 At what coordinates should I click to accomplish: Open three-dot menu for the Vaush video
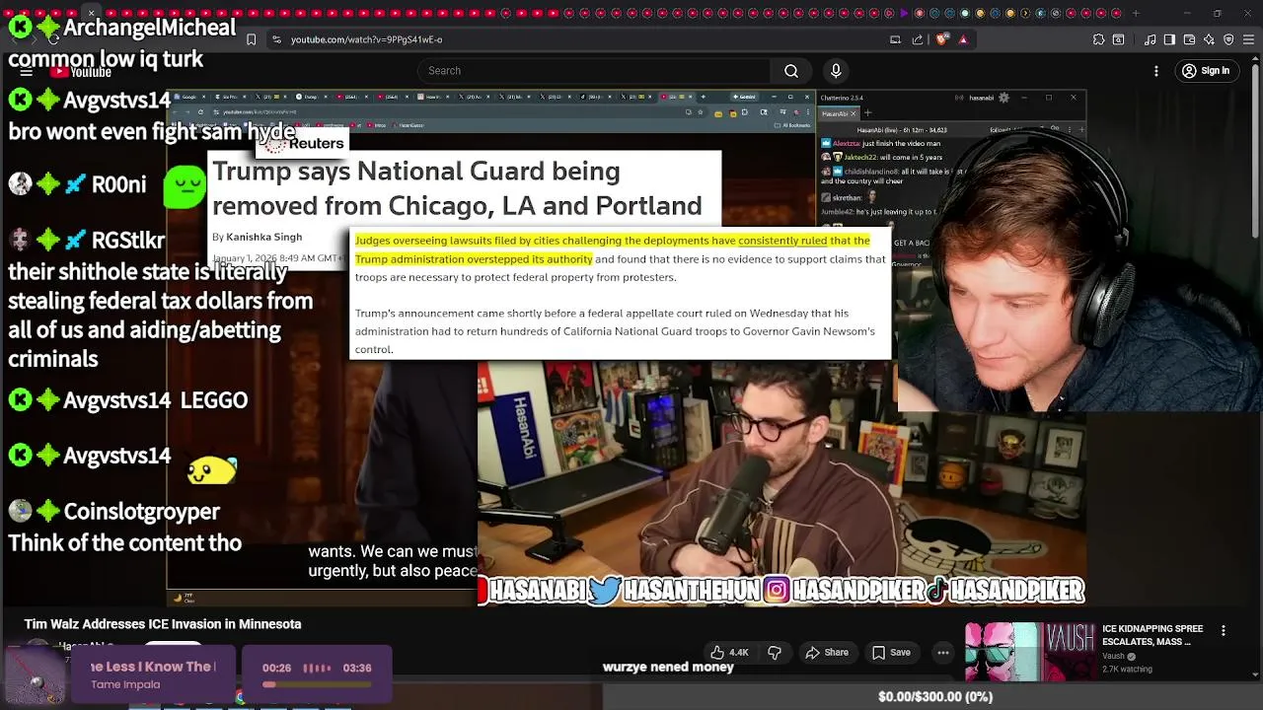[1224, 631]
